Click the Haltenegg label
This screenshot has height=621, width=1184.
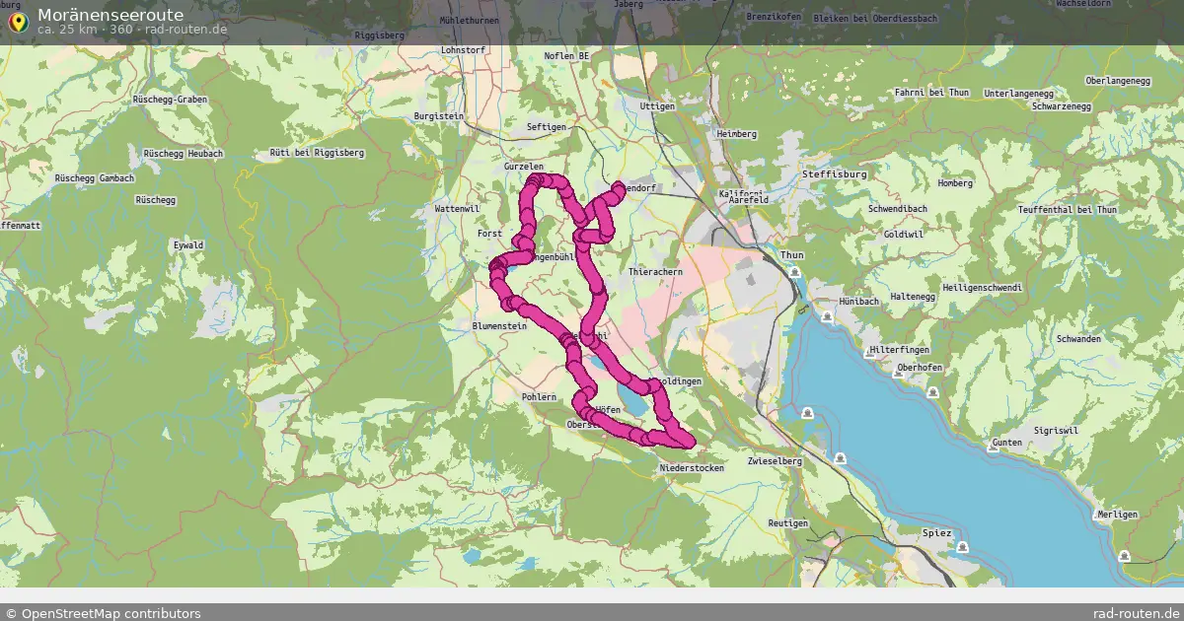click(x=912, y=296)
